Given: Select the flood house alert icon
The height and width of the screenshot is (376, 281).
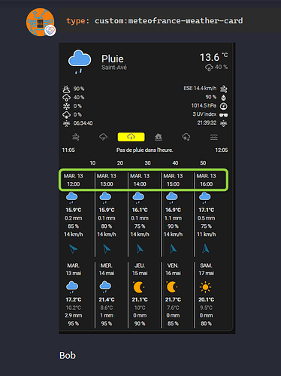Looking at the screenshot, I should click(x=159, y=137).
